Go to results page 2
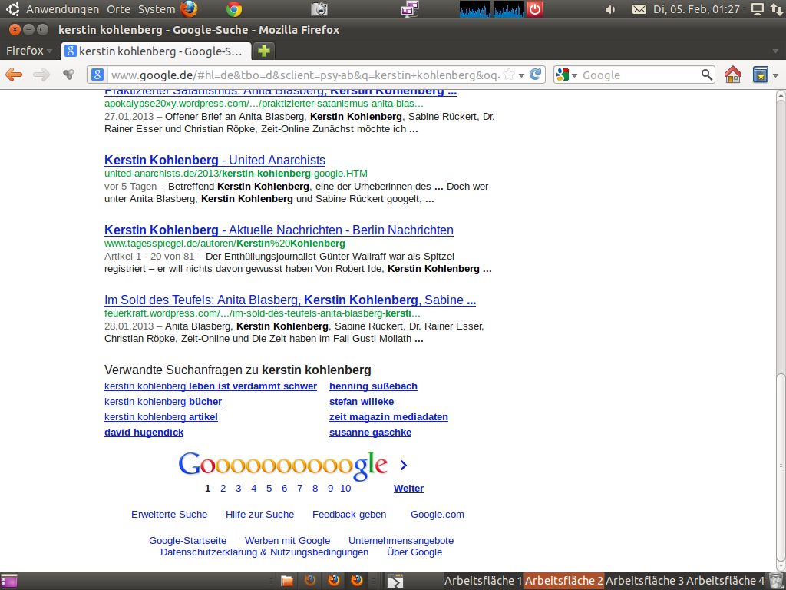The height and width of the screenshot is (590, 786). click(x=223, y=488)
